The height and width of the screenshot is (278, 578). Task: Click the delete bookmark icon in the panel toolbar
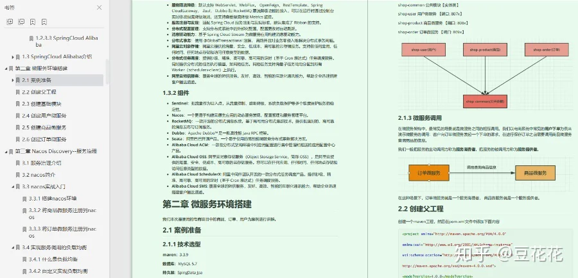click(x=44, y=22)
